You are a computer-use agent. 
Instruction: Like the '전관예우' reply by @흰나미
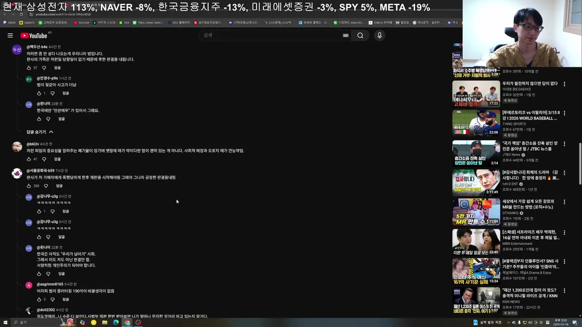39,119
